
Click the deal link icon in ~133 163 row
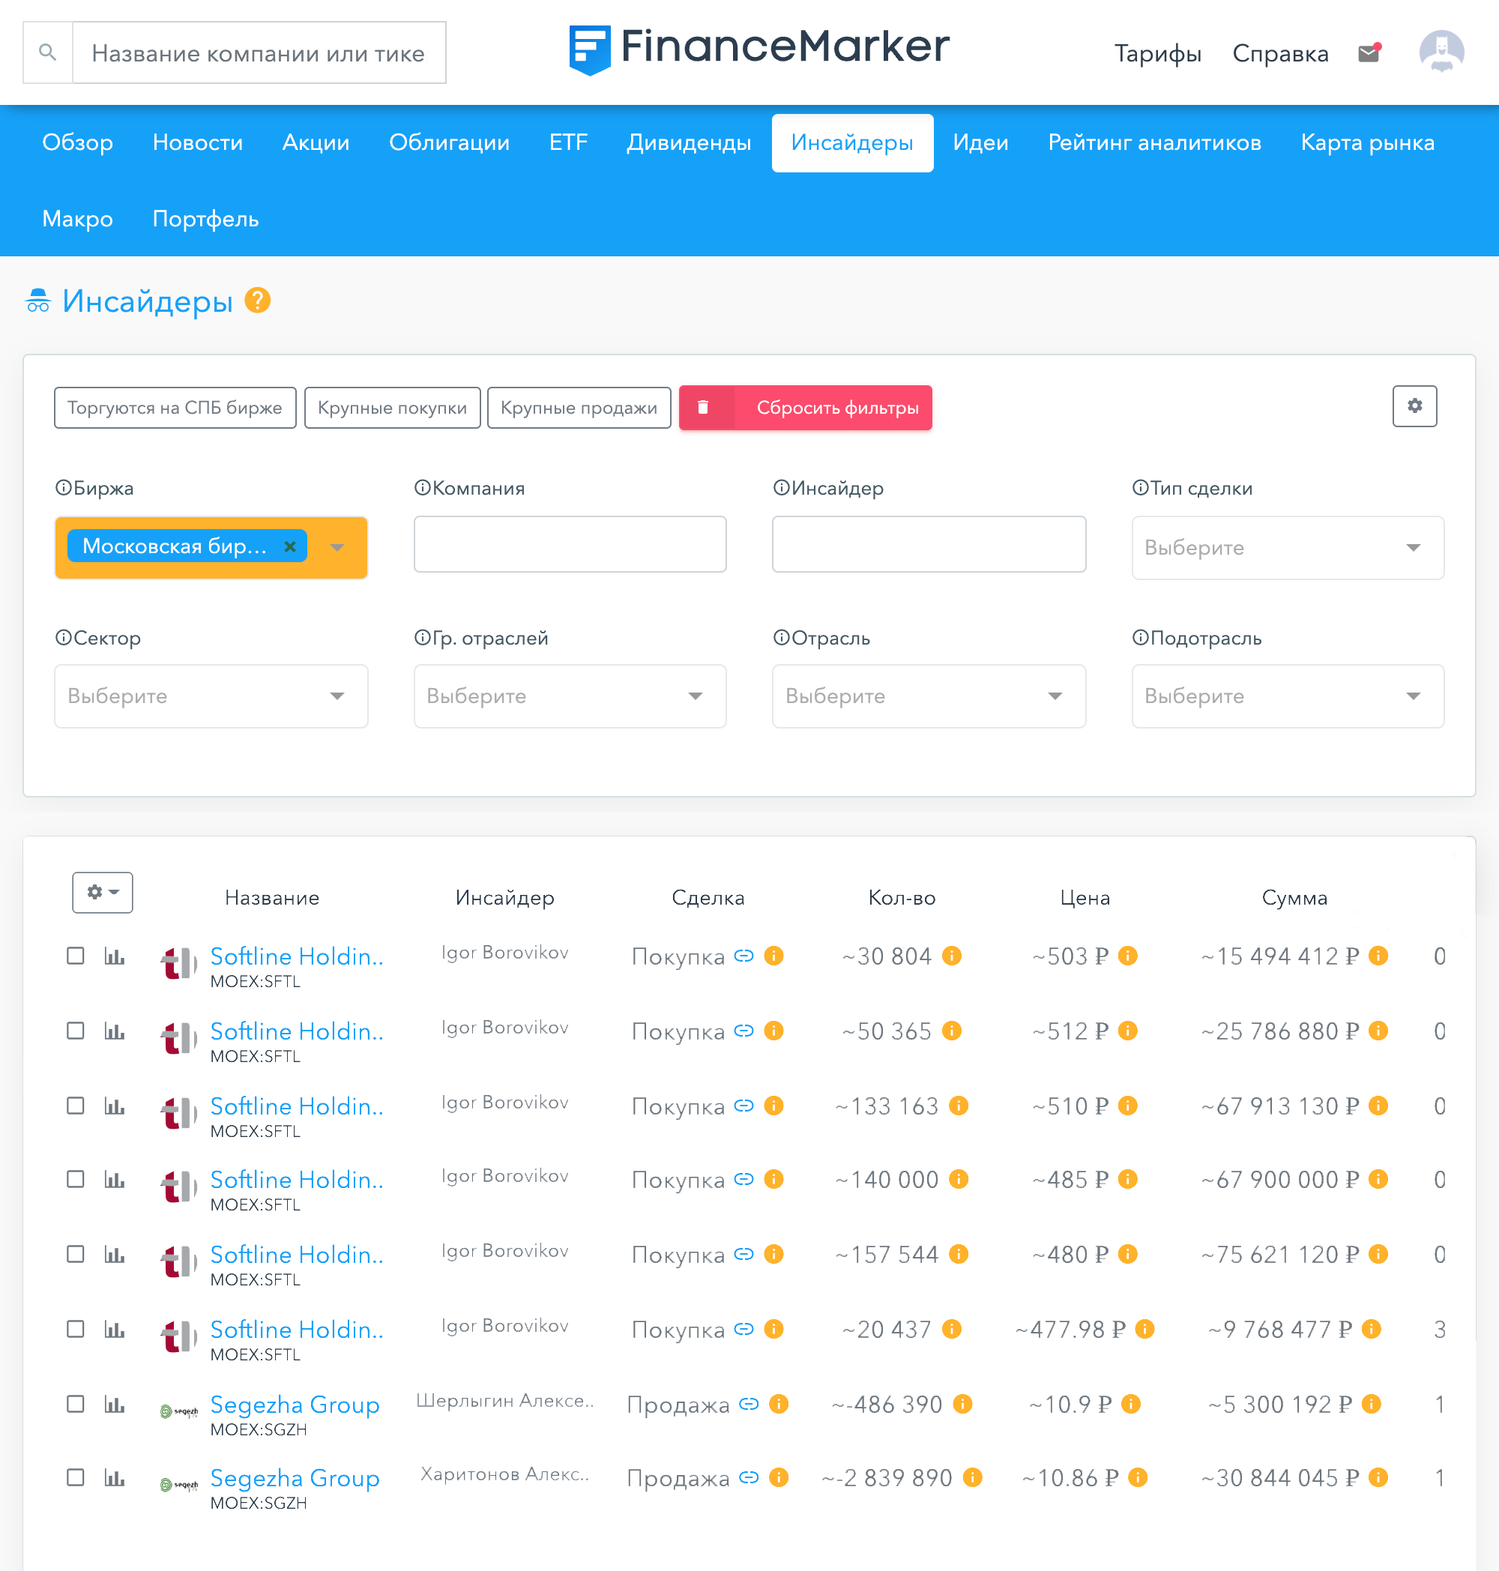[x=744, y=1105]
